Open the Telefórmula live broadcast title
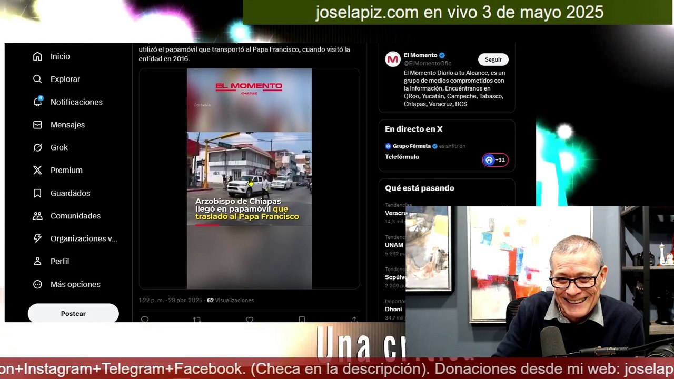The image size is (674, 379). (x=402, y=157)
